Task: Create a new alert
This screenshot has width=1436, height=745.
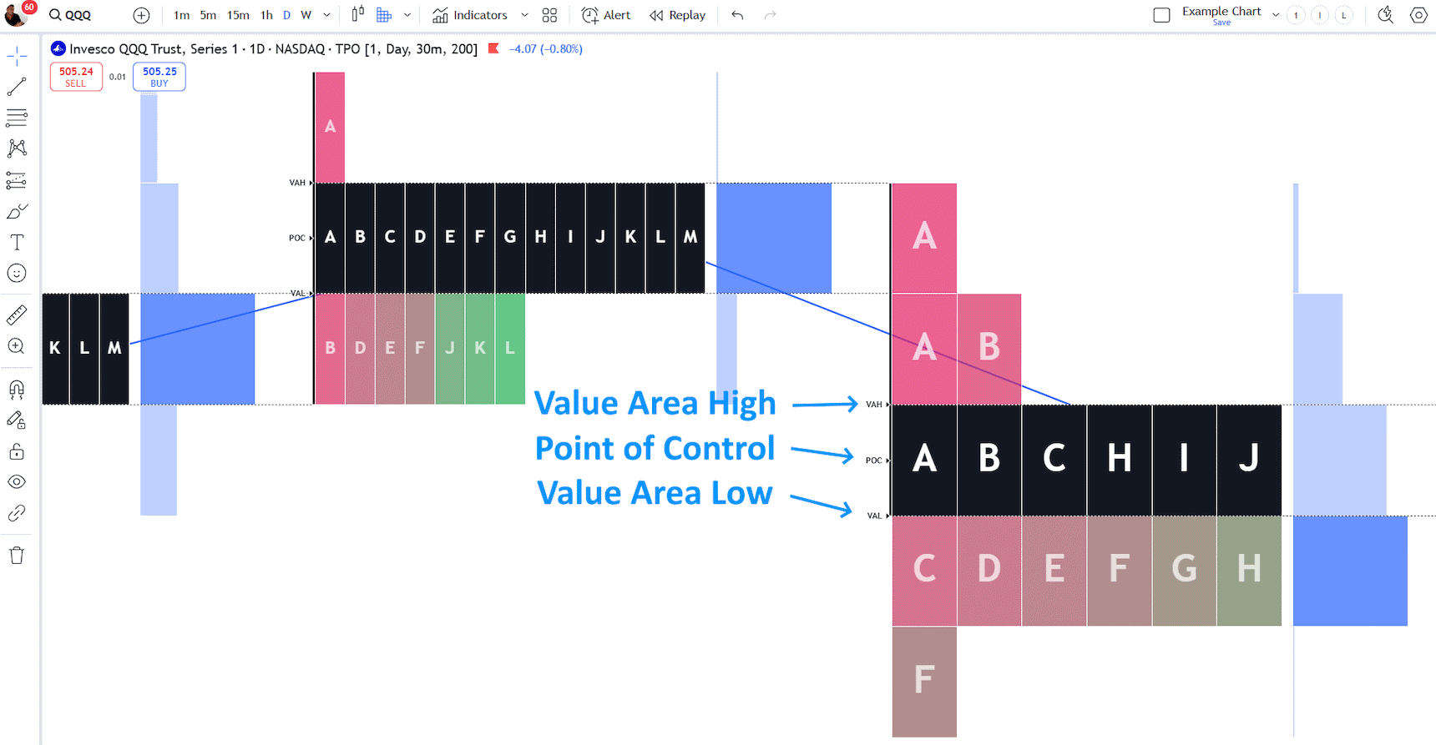Action: (605, 14)
